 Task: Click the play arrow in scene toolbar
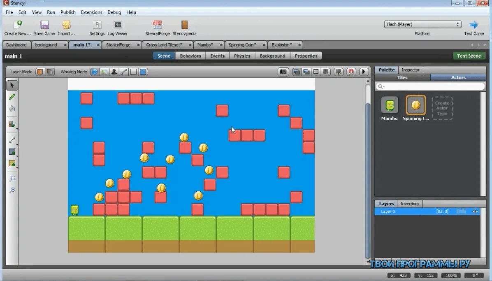click(x=364, y=72)
